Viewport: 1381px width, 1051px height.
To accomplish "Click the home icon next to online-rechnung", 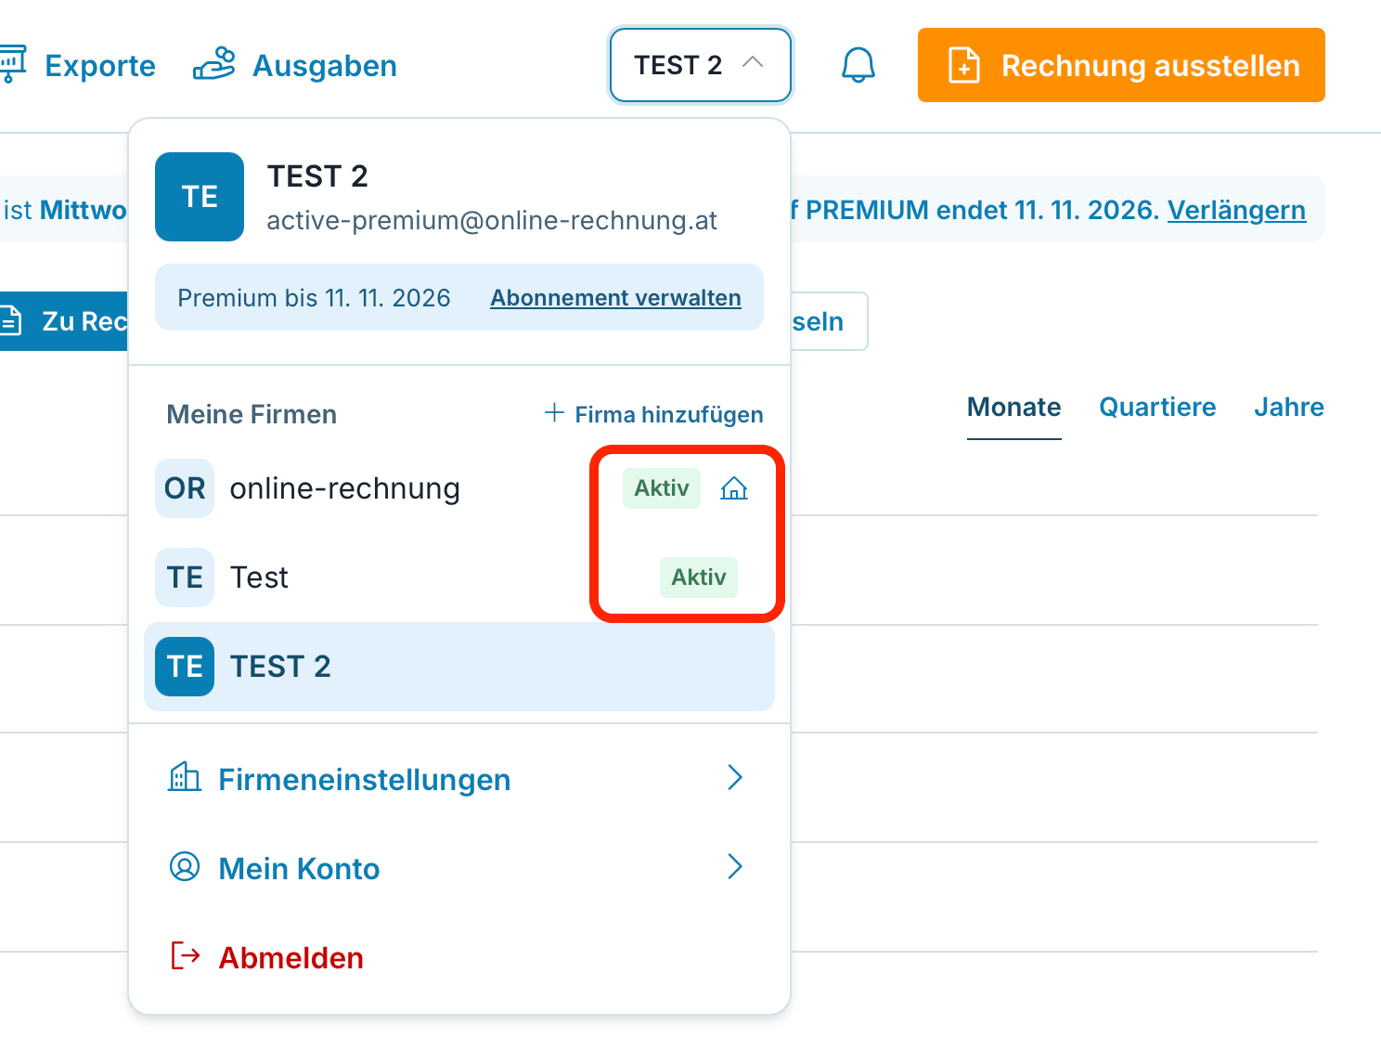I will [x=734, y=488].
